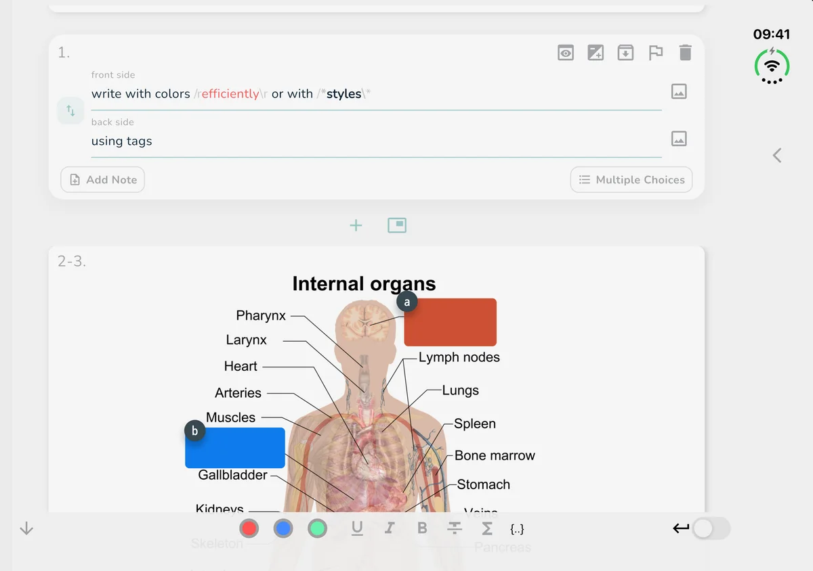The image size is (813, 571).
Task: Select the red occlusion box a
Action: pos(451,322)
